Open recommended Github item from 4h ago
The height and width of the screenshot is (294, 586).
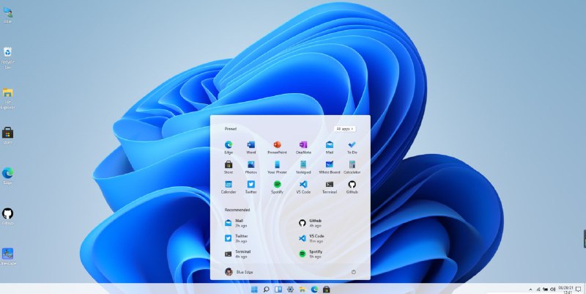click(310, 223)
